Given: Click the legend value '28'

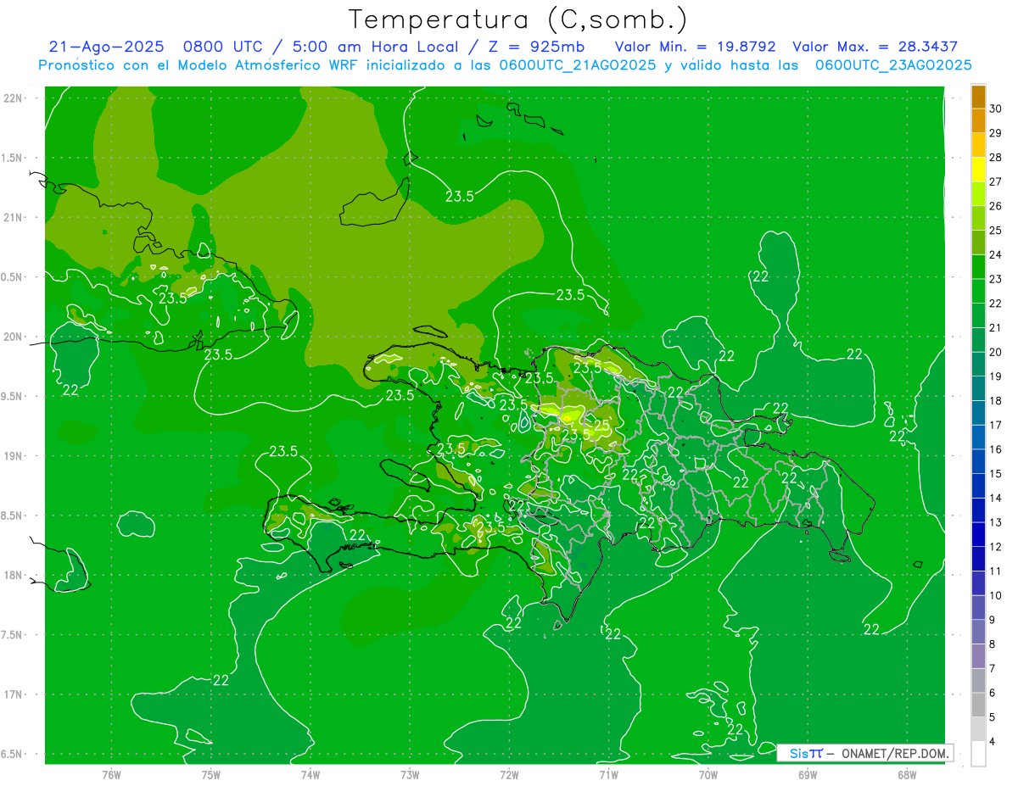Looking at the screenshot, I should pos(996,157).
